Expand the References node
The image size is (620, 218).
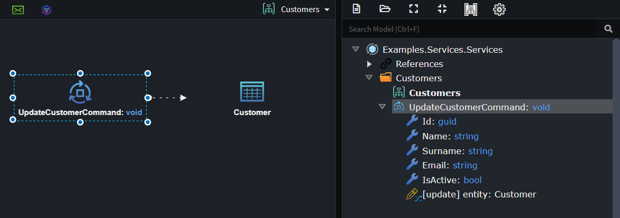(x=369, y=64)
